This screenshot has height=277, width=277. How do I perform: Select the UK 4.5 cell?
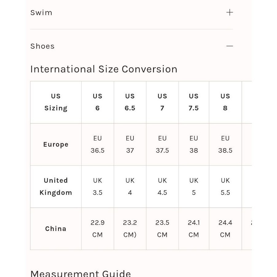pos(162,187)
